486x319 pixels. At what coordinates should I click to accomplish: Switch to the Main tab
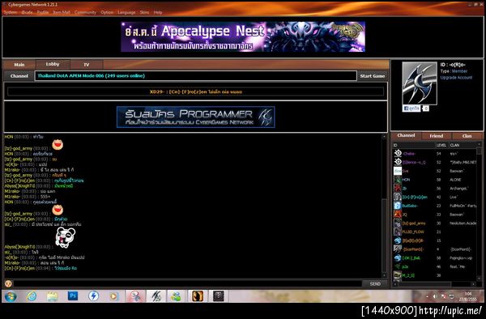tap(19, 65)
